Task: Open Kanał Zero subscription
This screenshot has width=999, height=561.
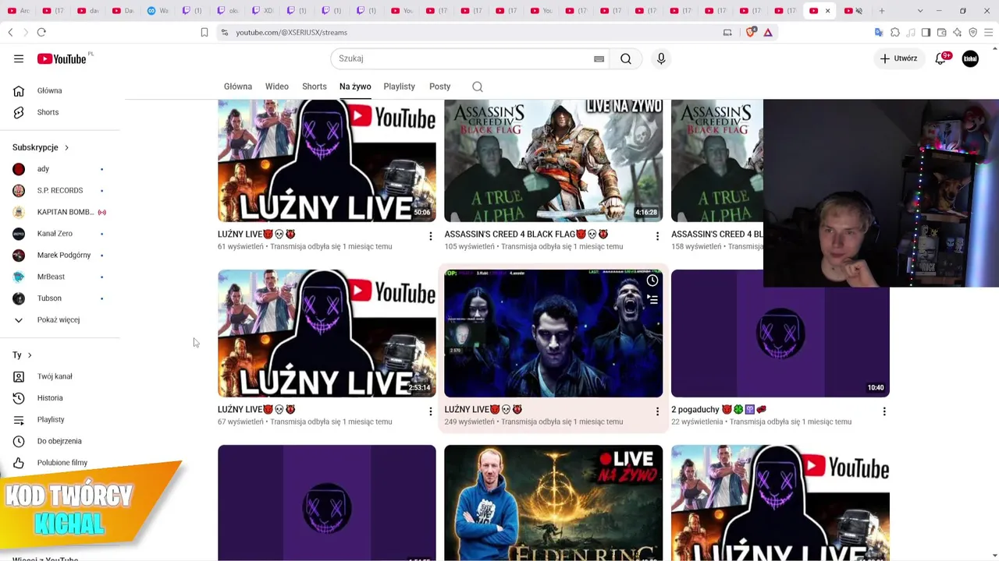Action: click(55, 234)
